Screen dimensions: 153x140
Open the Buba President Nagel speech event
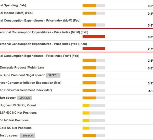(x=22, y=75)
